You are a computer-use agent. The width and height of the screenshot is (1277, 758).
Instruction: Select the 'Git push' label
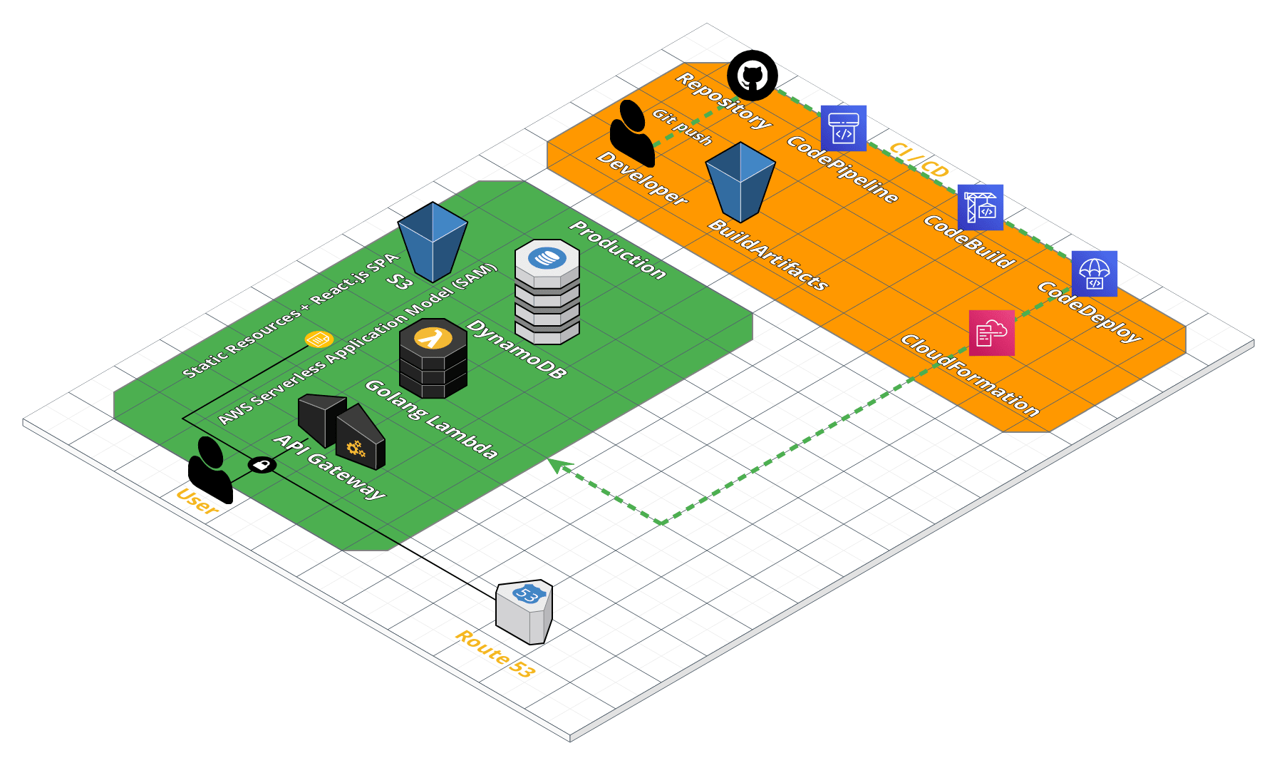click(x=682, y=128)
